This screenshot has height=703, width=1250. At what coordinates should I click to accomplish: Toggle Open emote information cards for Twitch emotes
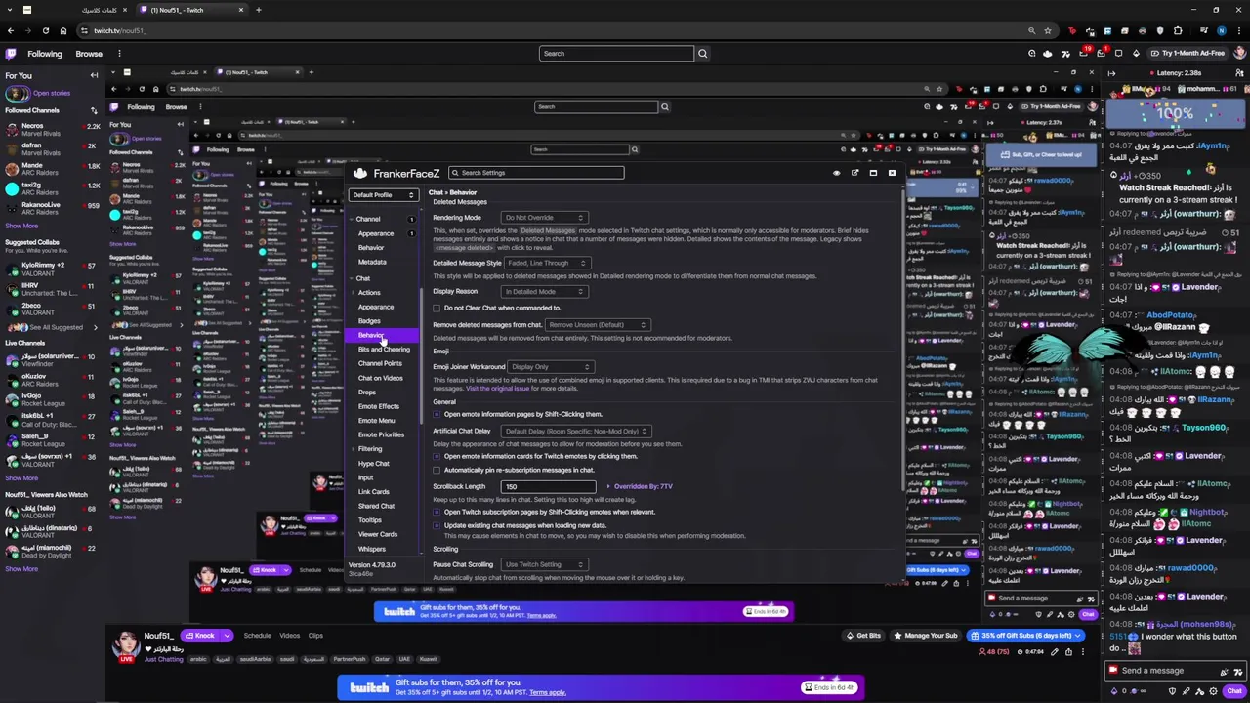[x=437, y=456]
